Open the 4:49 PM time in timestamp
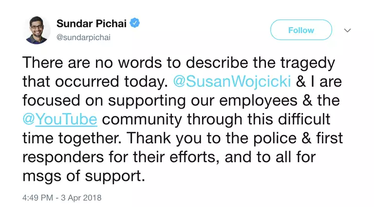374x207 pixels. (37, 198)
